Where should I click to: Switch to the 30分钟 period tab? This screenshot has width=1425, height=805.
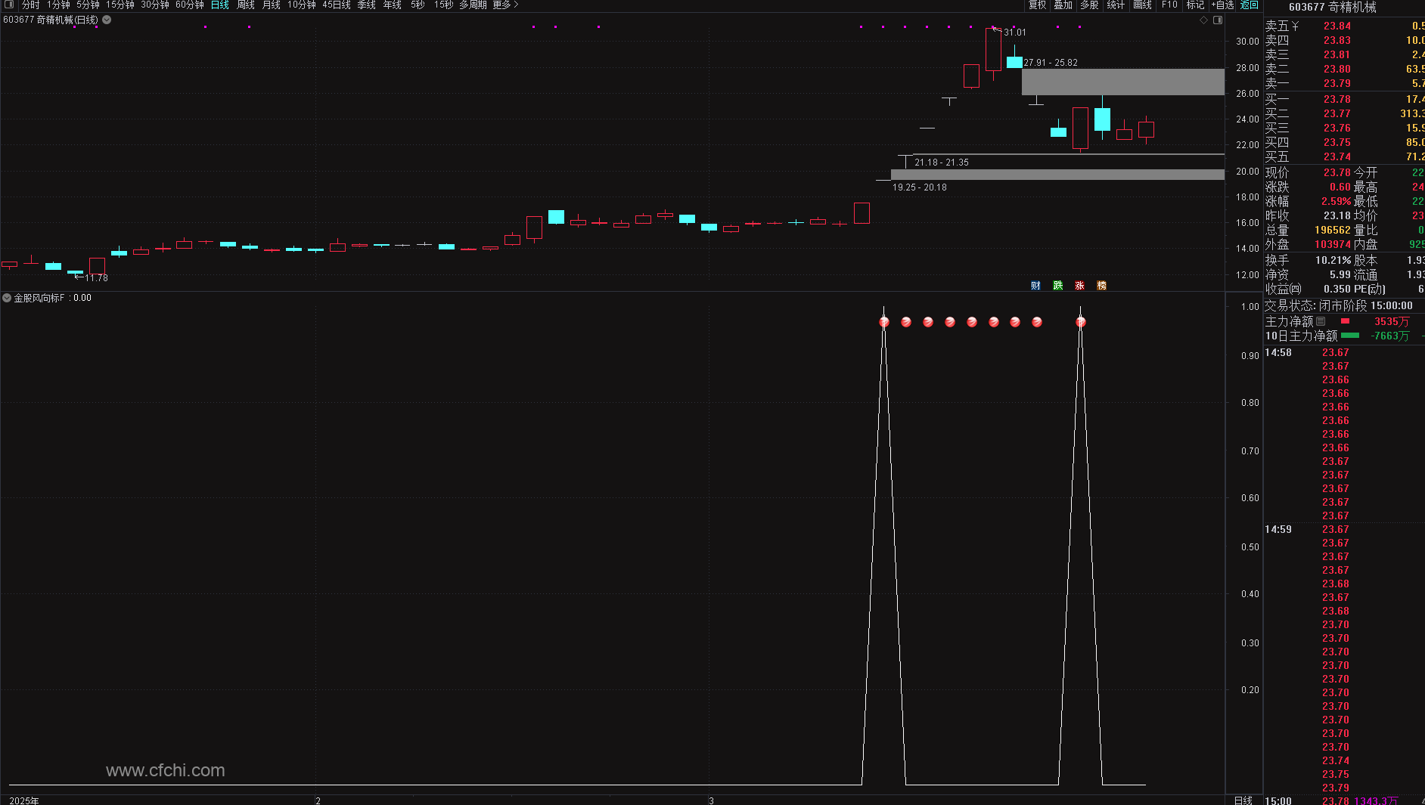pyautogui.click(x=155, y=5)
